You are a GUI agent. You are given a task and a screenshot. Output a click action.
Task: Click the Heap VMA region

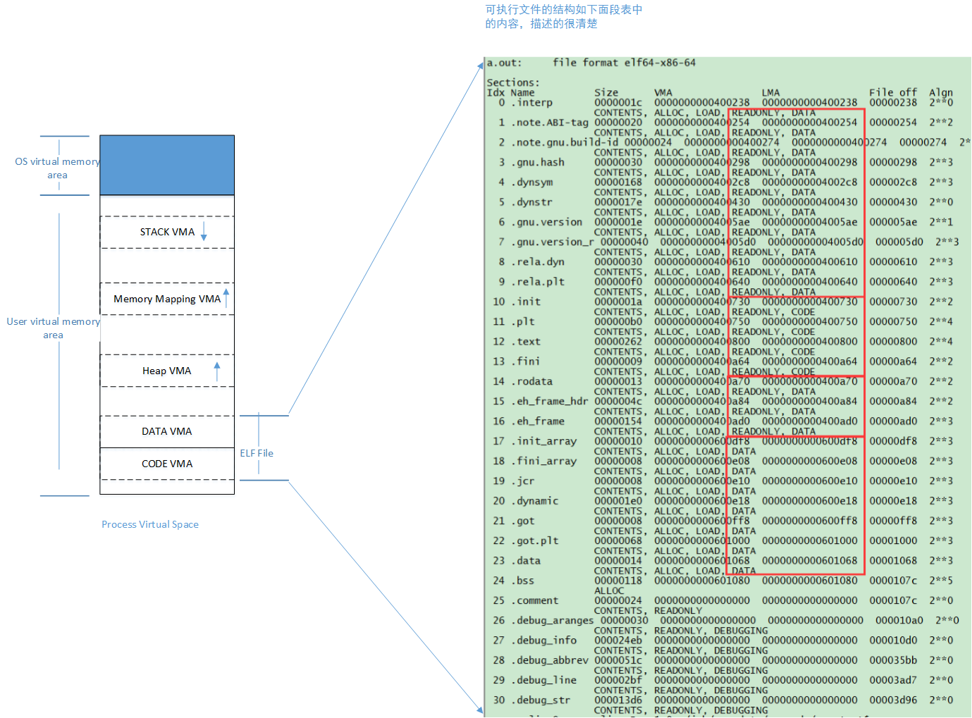(166, 371)
